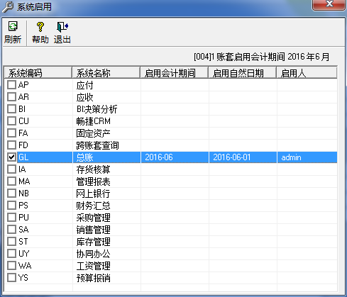Enable the WA 工资管理 checkbox
This screenshot has width=347, height=297.
(x=11, y=265)
